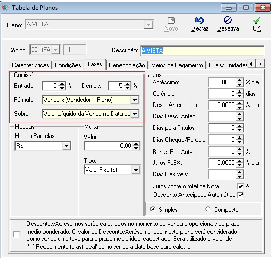Click the Bônus Pgt. Antec. field
This screenshot has height=258, width=272.
tap(222, 151)
